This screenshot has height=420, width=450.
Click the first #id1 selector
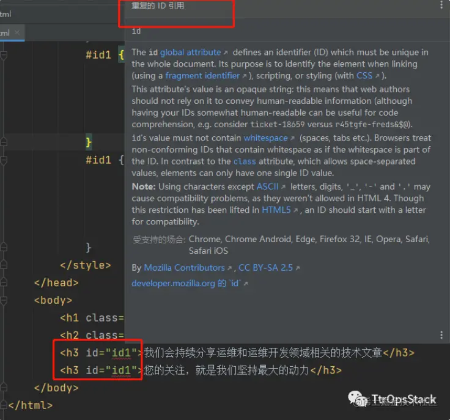click(x=98, y=55)
